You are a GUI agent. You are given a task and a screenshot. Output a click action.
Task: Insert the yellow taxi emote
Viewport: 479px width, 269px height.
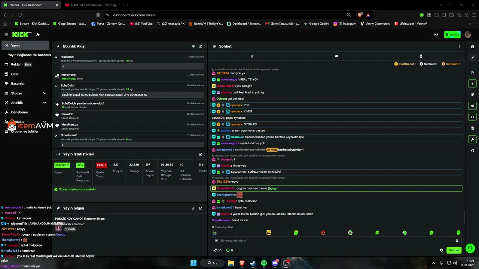(269, 232)
